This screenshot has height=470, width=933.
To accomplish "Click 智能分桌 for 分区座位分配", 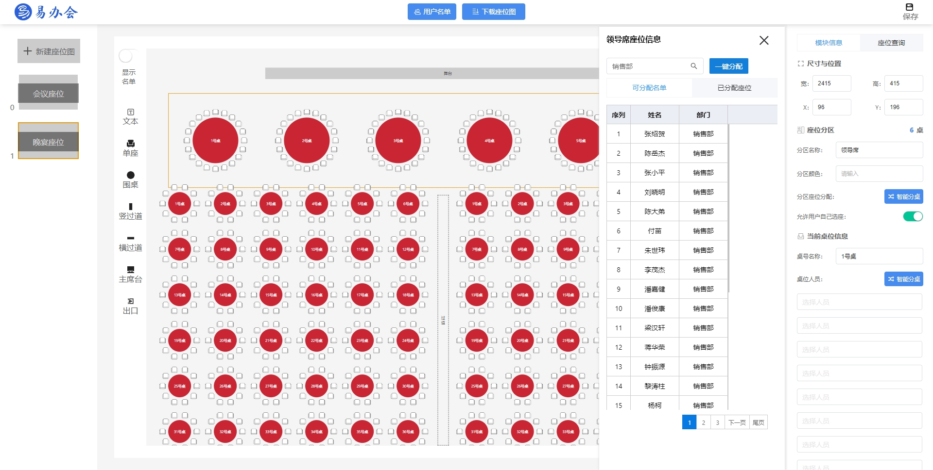I will [903, 196].
